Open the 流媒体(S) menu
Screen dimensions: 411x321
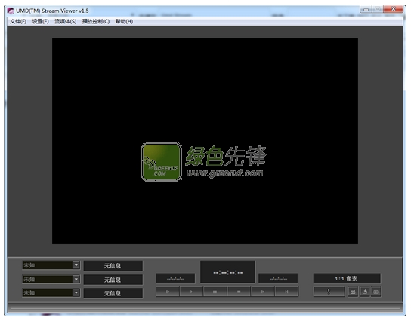pyautogui.click(x=66, y=21)
